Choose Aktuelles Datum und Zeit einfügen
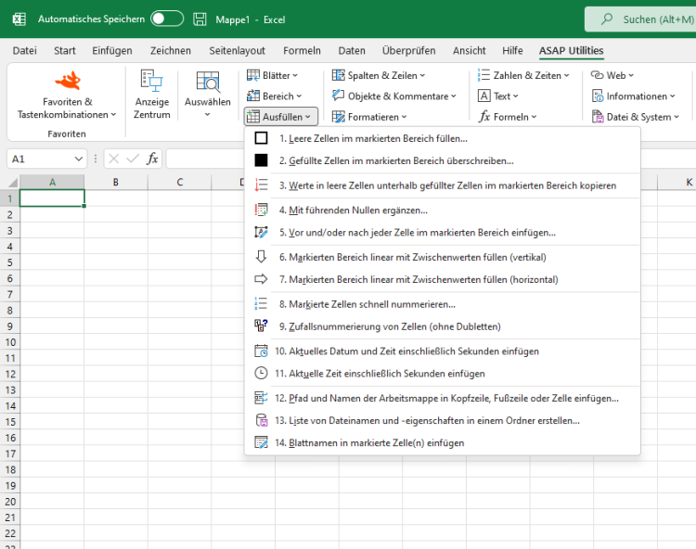The width and height of the screenshot is (696, 549). coord(442,351)
